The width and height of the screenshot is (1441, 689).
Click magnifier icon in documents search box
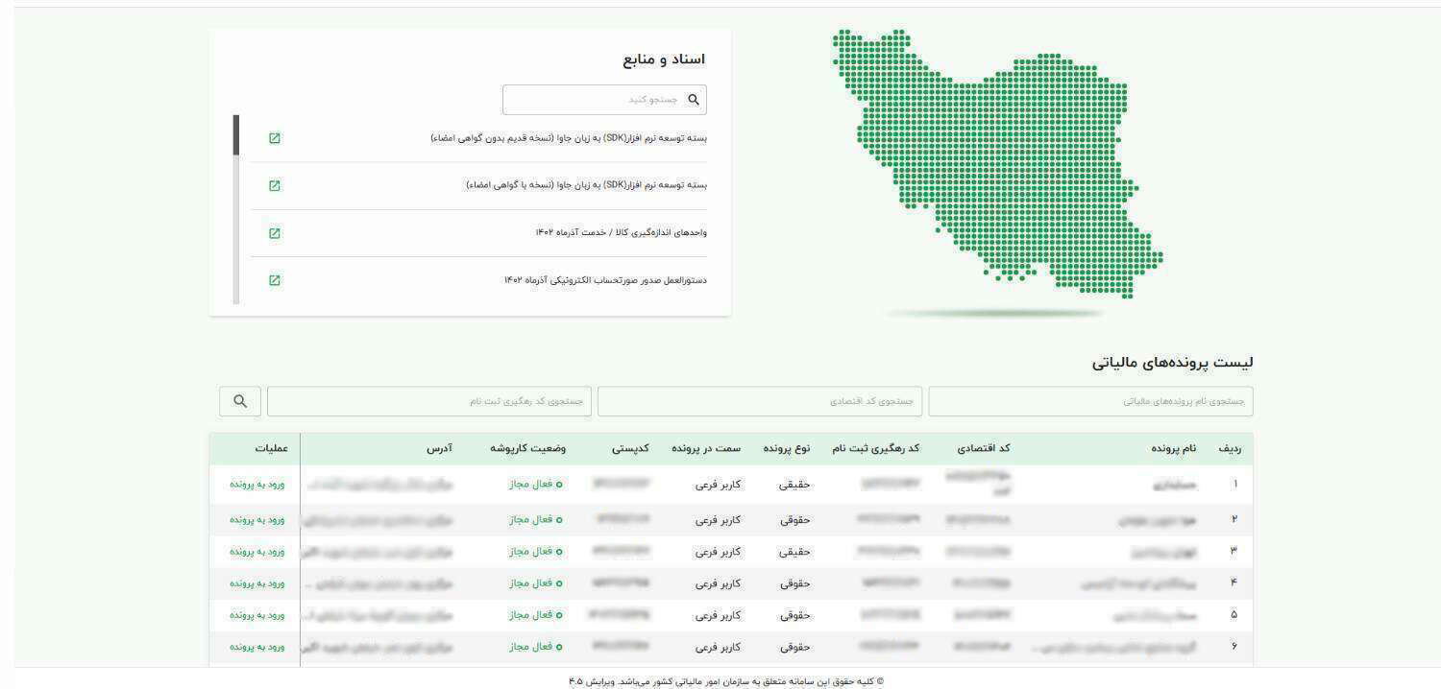694,100
